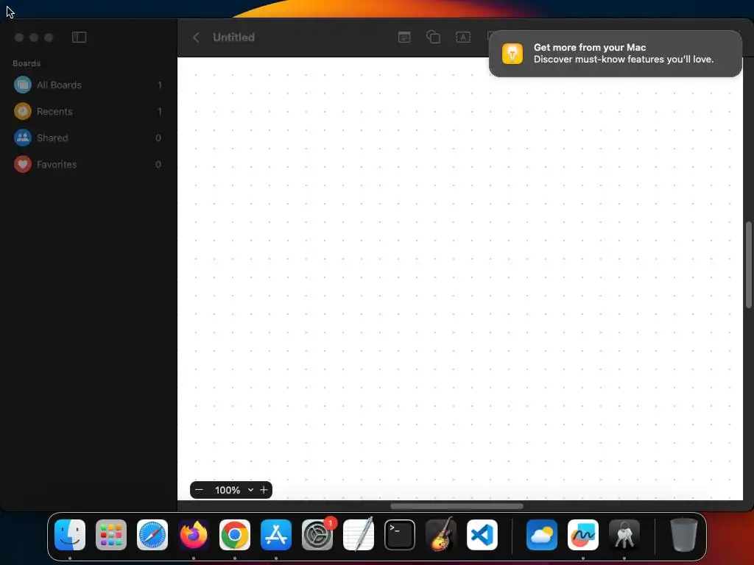Image resolution: width=754 pixels, height=565 pixels.
Task: Launch Firefox from the Dock
Action: (x=194, y=535)
